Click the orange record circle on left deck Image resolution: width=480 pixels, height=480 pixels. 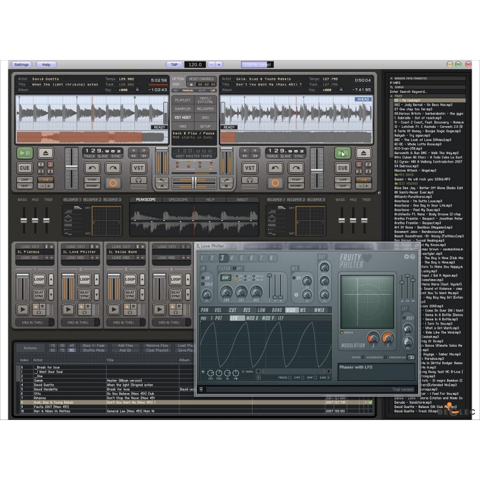click(x=112, y=182)
